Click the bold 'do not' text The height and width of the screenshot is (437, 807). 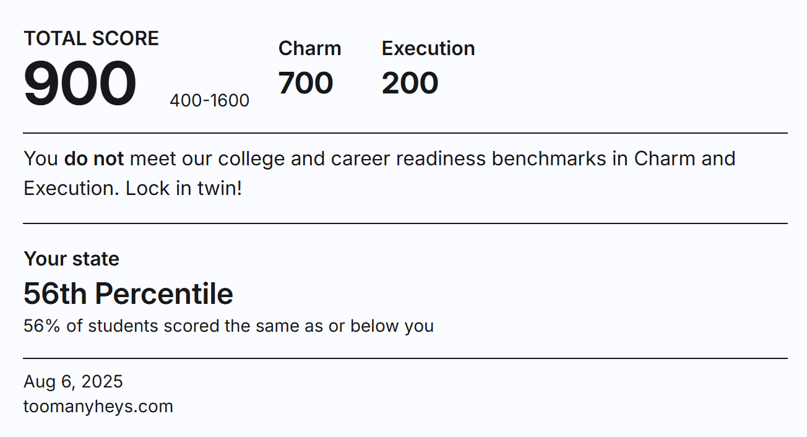[94, 158]
